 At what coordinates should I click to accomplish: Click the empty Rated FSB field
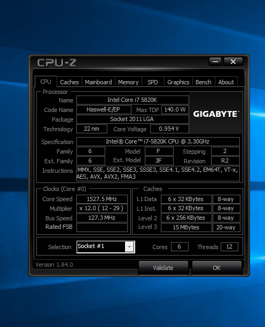click(102, 227)
